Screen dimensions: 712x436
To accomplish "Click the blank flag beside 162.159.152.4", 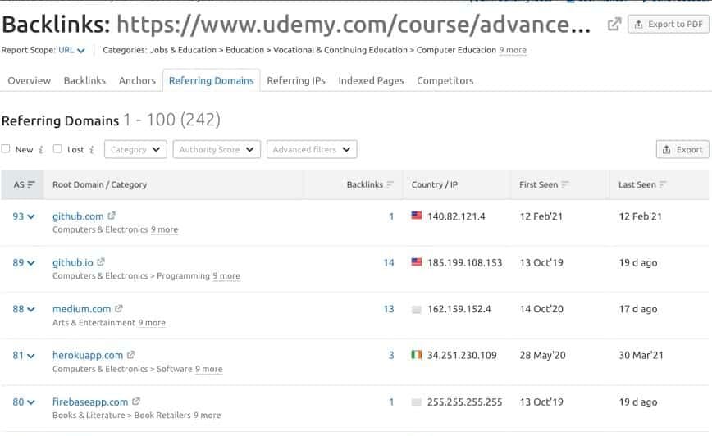I will coord(417,310).
